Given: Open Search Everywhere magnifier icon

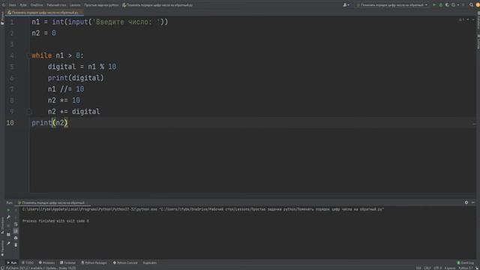Looking at the screenshot, I should pos(471,5).
